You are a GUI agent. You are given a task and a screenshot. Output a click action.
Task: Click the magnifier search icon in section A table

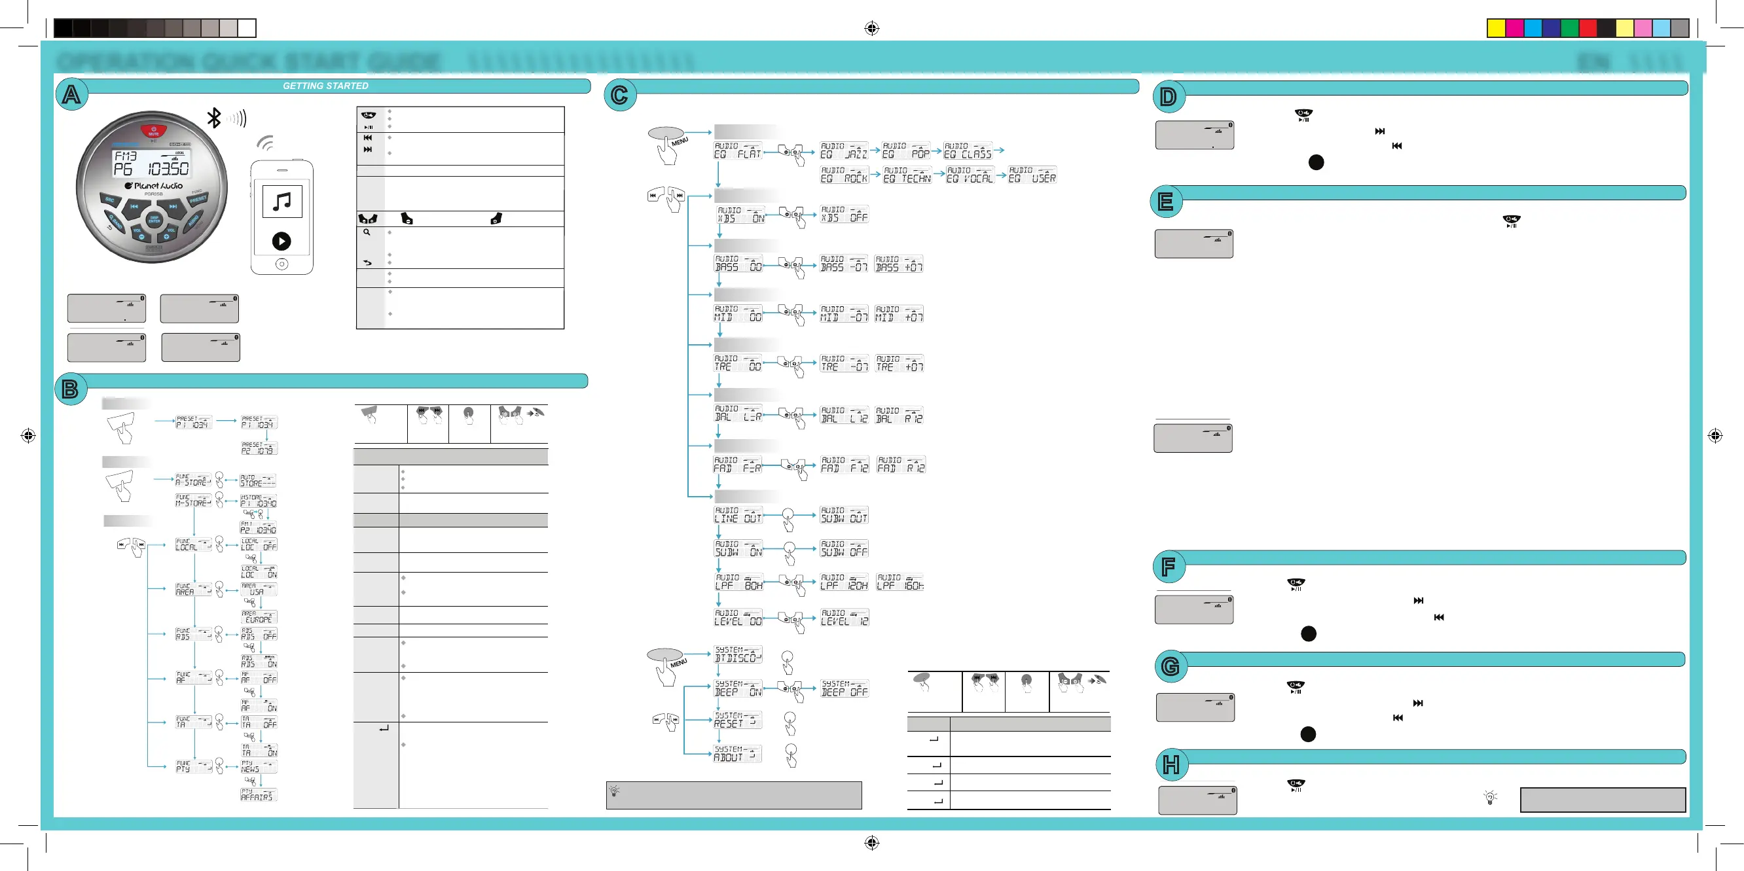pos(367,232)
